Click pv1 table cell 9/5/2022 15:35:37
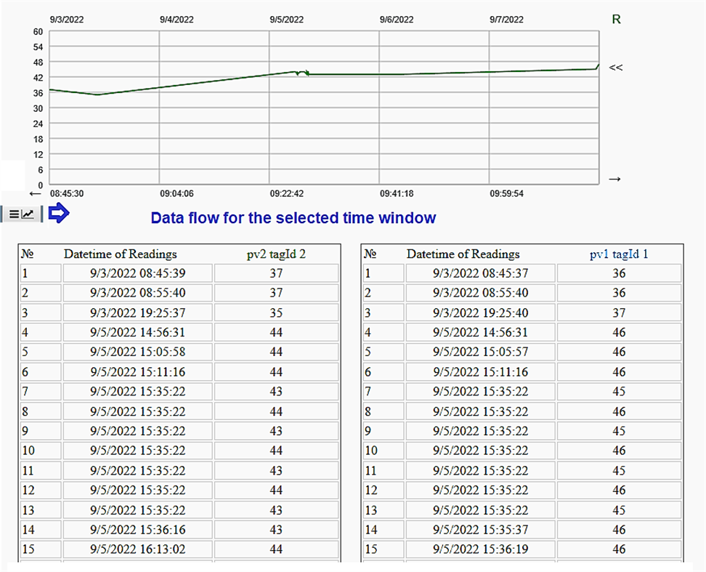The width and height of the screenshot is (706, 572). coord(480,530)
